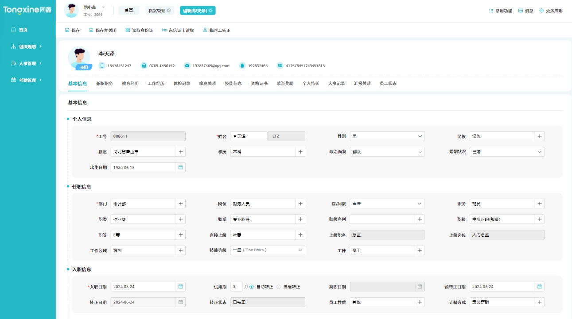The image size is (572, 319).
Task: Switch to the 体检记录 tab
Action: pyautogui.click(x=182, y=83)
